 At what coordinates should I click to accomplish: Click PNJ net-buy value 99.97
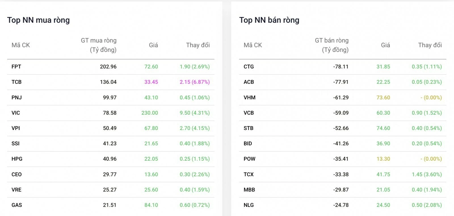[110, 98]
